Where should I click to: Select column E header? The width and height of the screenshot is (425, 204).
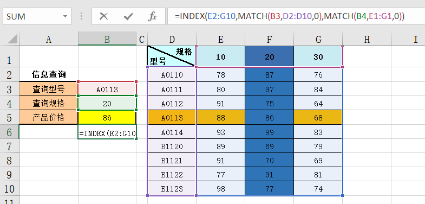point(221,40)
